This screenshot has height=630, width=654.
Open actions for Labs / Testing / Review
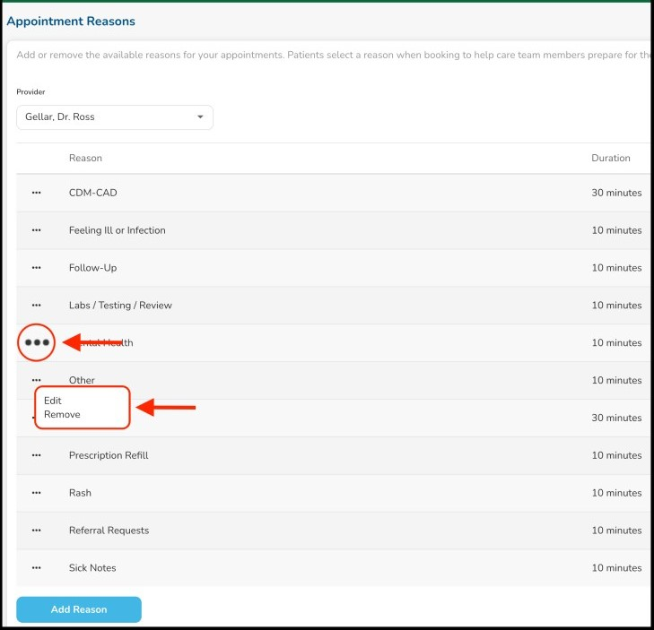point(37,306)
